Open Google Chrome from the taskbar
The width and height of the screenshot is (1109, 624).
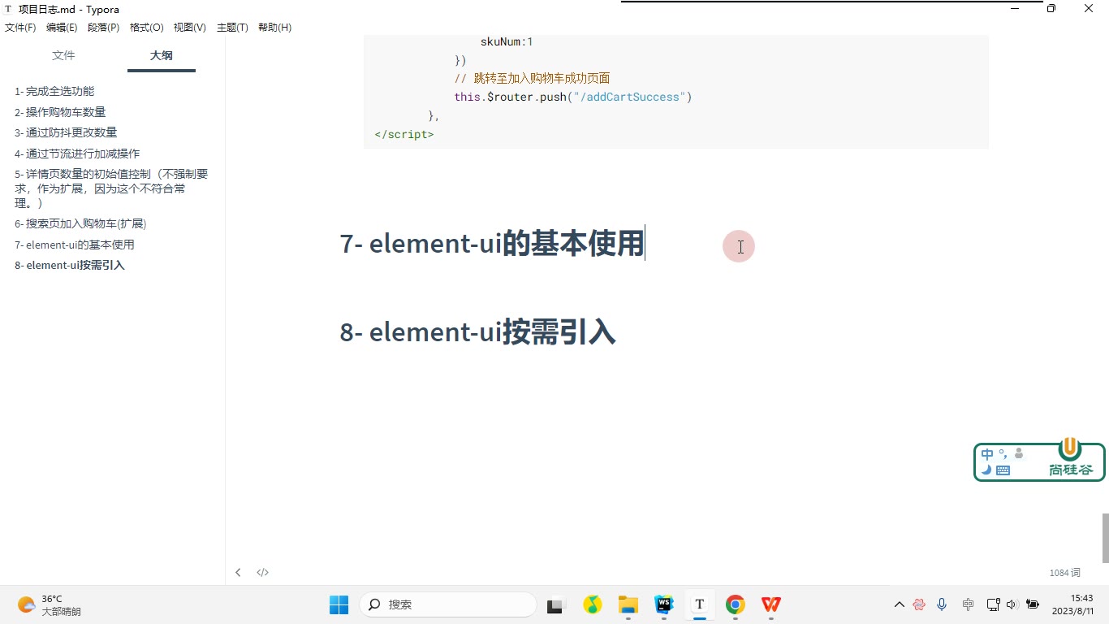tap(736, 604)
